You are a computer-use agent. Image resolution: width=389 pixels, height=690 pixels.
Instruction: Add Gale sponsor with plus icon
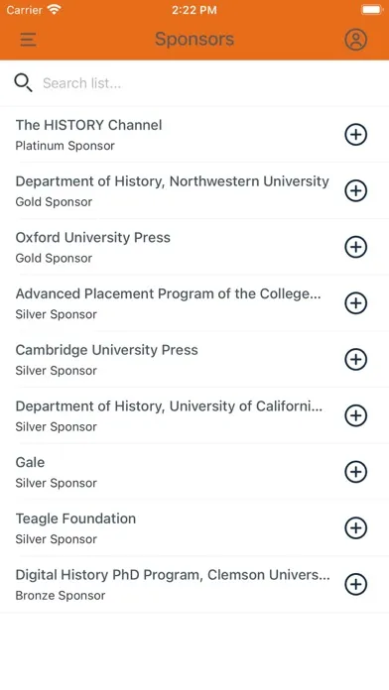(x=355, y=472)
